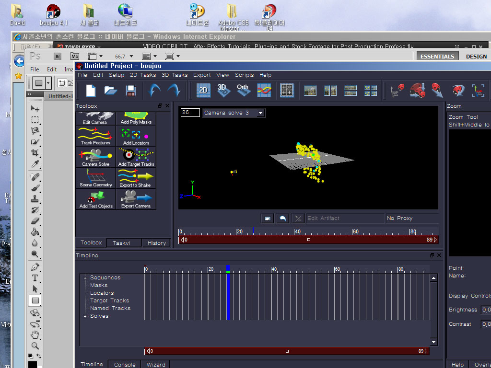Float or dock the Toolbox panel
The image size is (491, 368).
tap(160, 106)
